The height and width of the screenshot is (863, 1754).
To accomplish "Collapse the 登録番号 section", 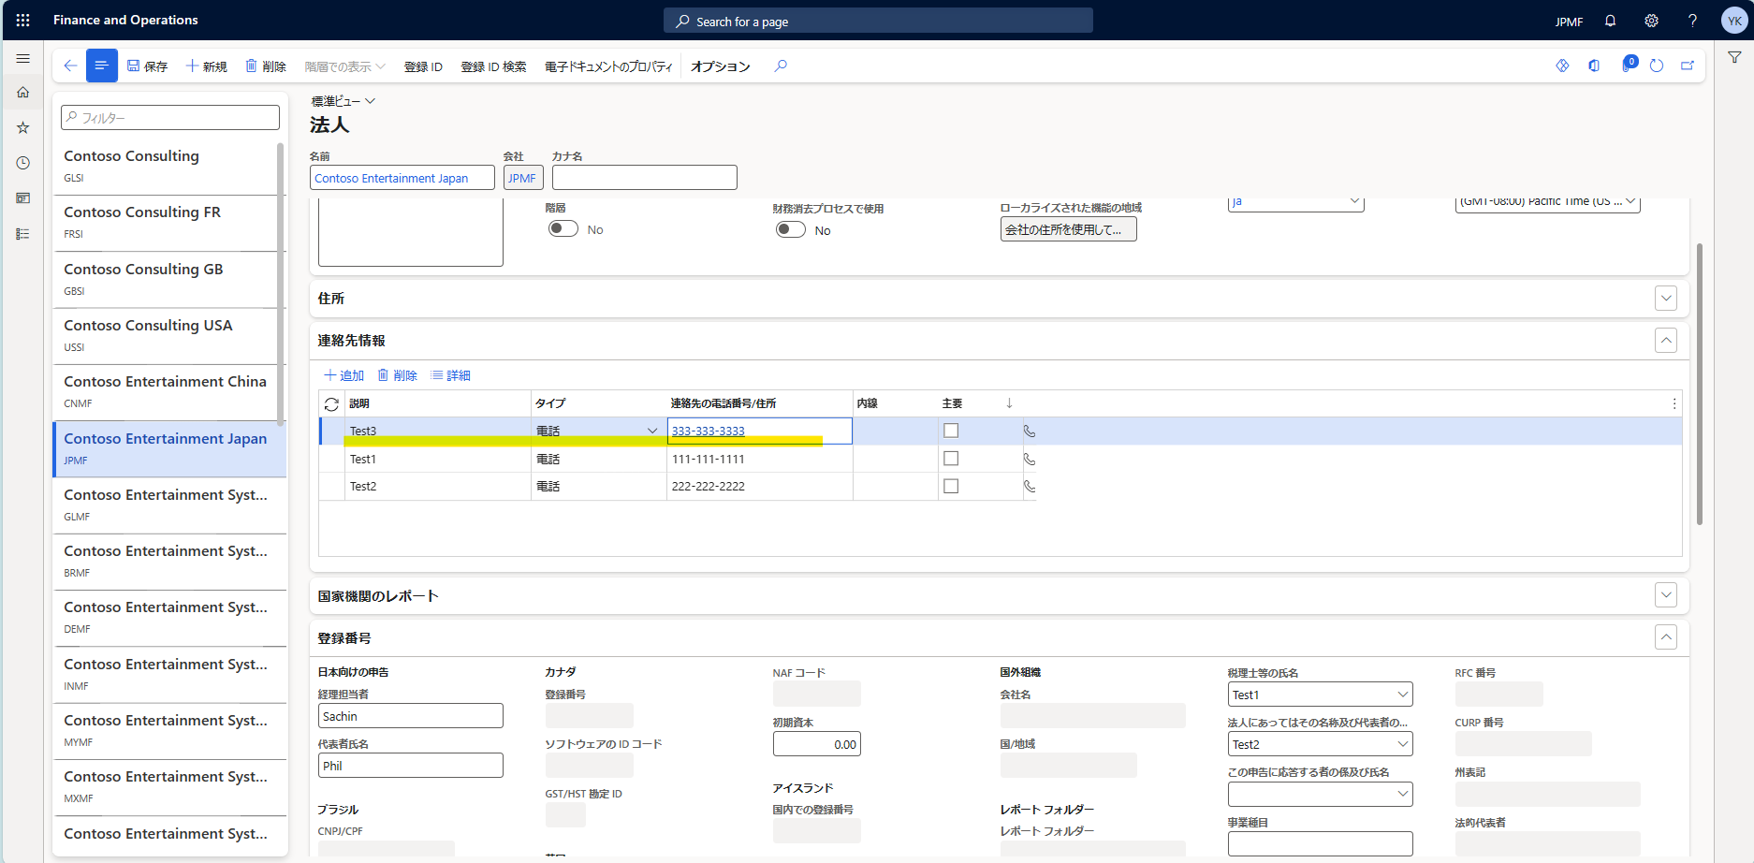I will click(1666, 637).
